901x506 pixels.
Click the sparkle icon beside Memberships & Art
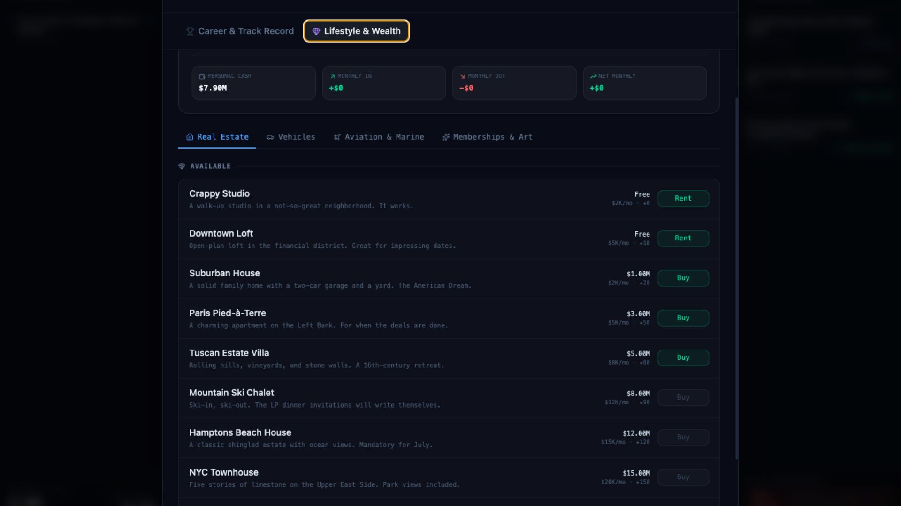tap(445, 137)
